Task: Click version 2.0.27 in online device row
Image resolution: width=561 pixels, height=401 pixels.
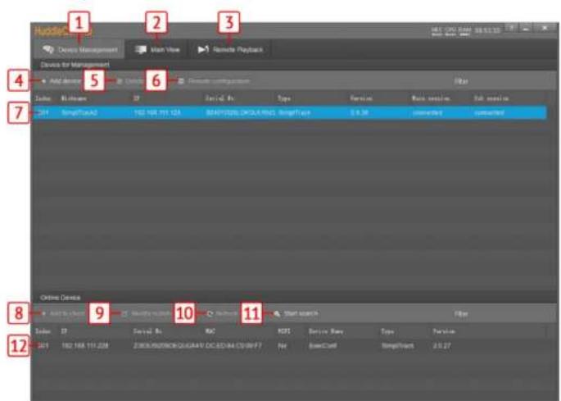Action: (x=441, y=346)
